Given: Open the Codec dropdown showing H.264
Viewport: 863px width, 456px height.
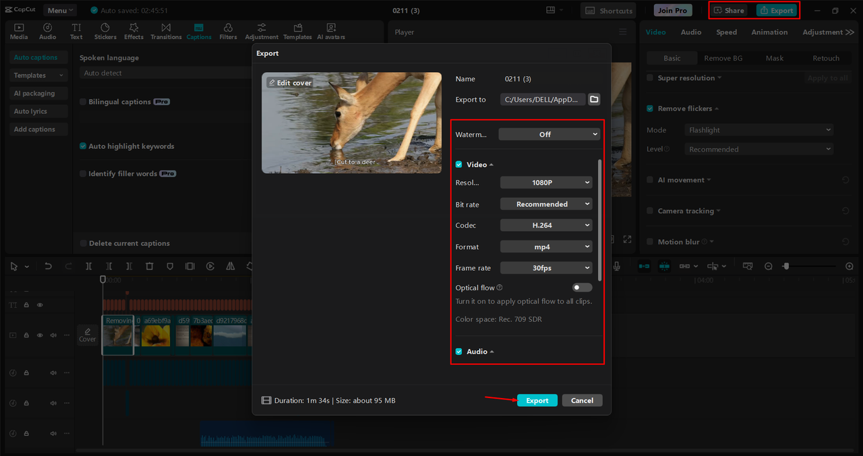Looking at the screenshot, I should point(546,226).
